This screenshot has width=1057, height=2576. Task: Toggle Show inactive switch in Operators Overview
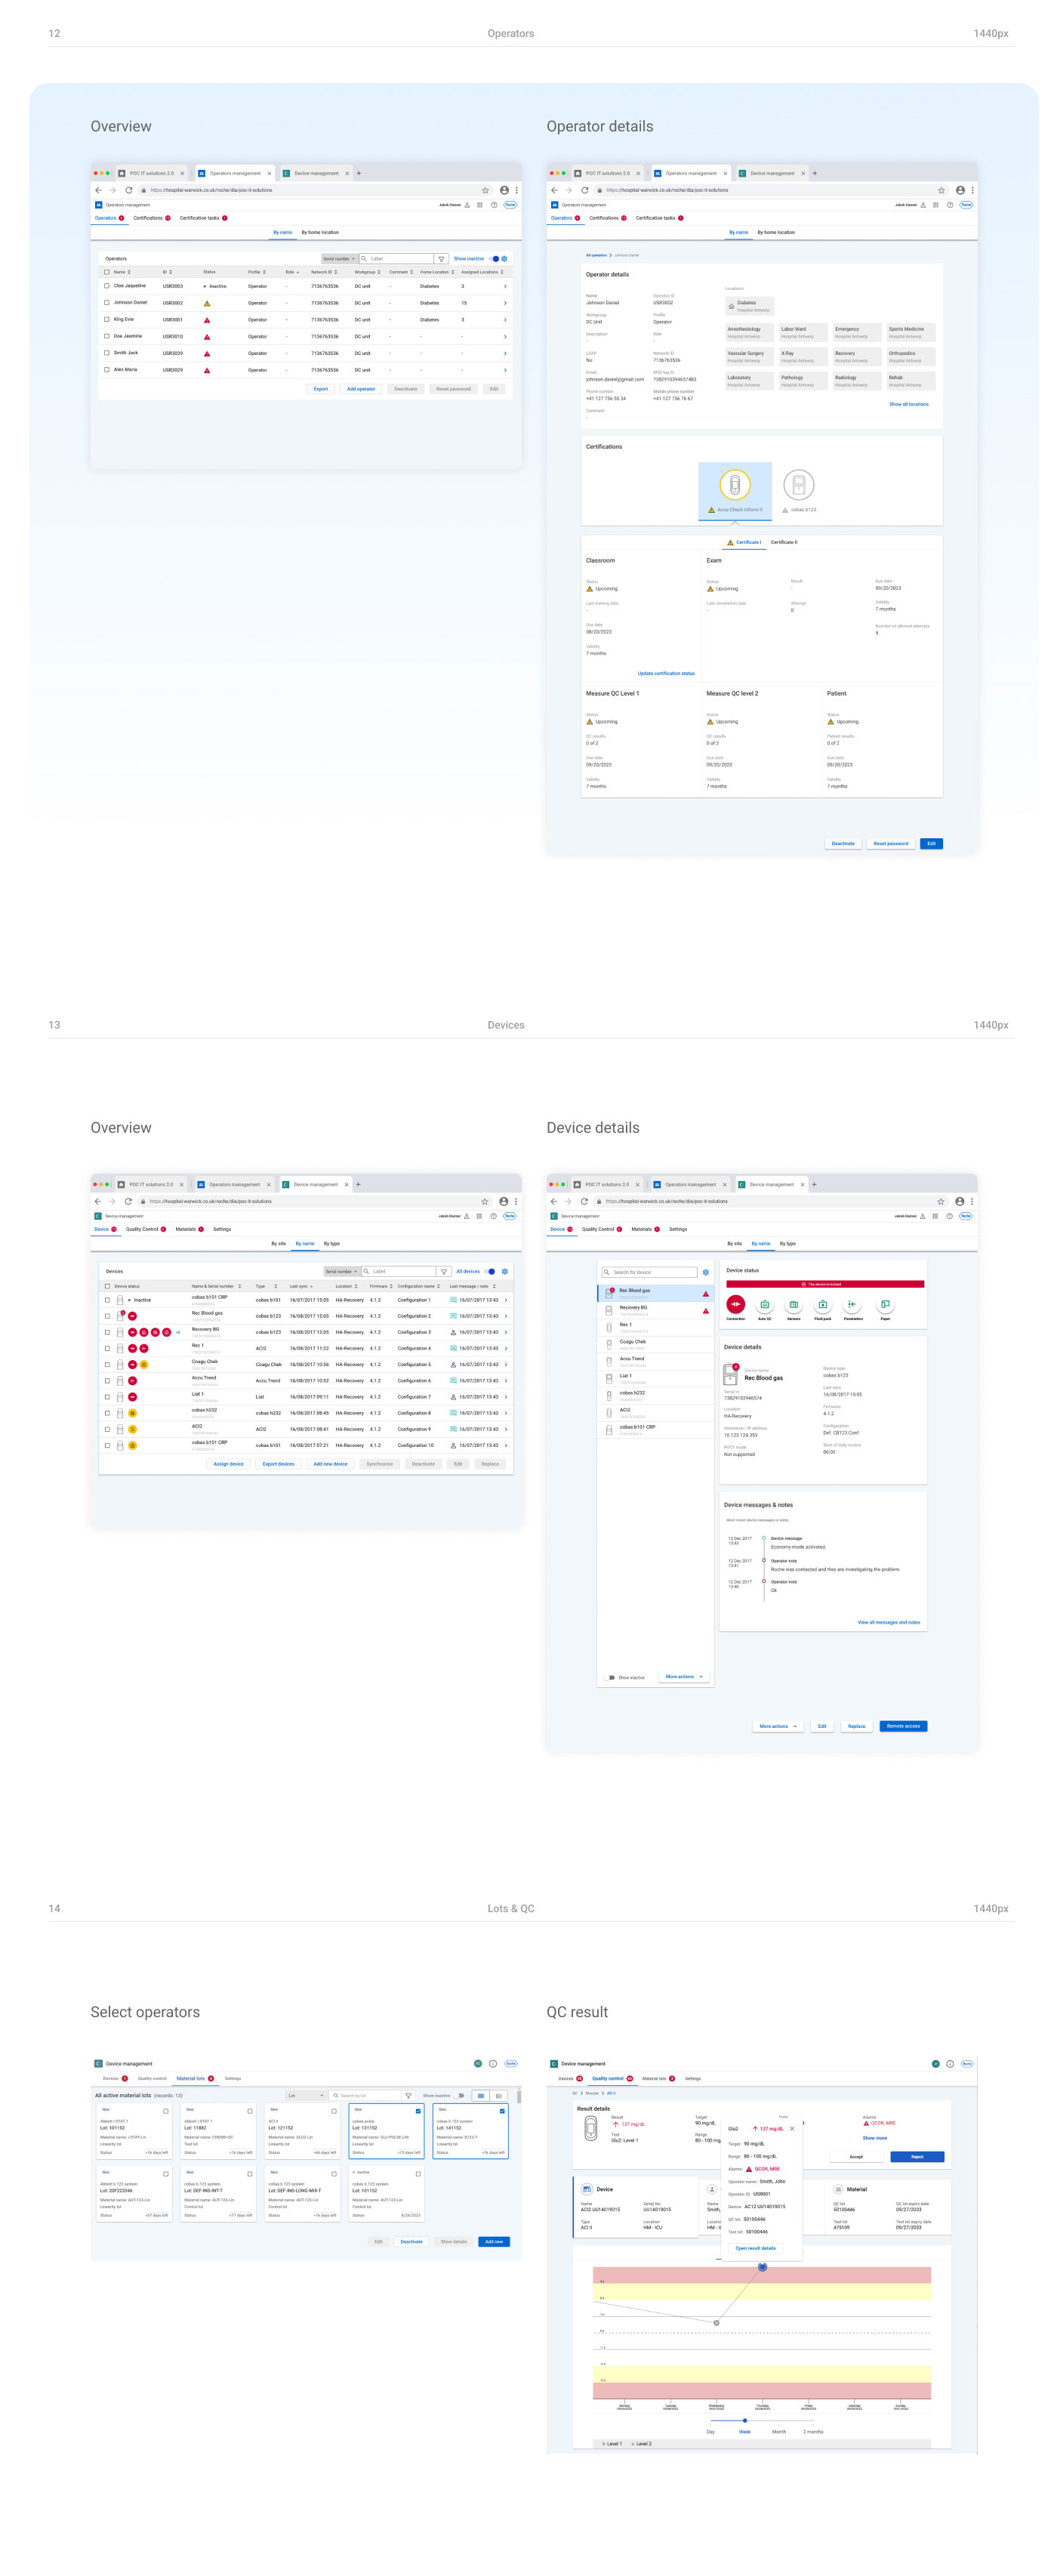494,259
